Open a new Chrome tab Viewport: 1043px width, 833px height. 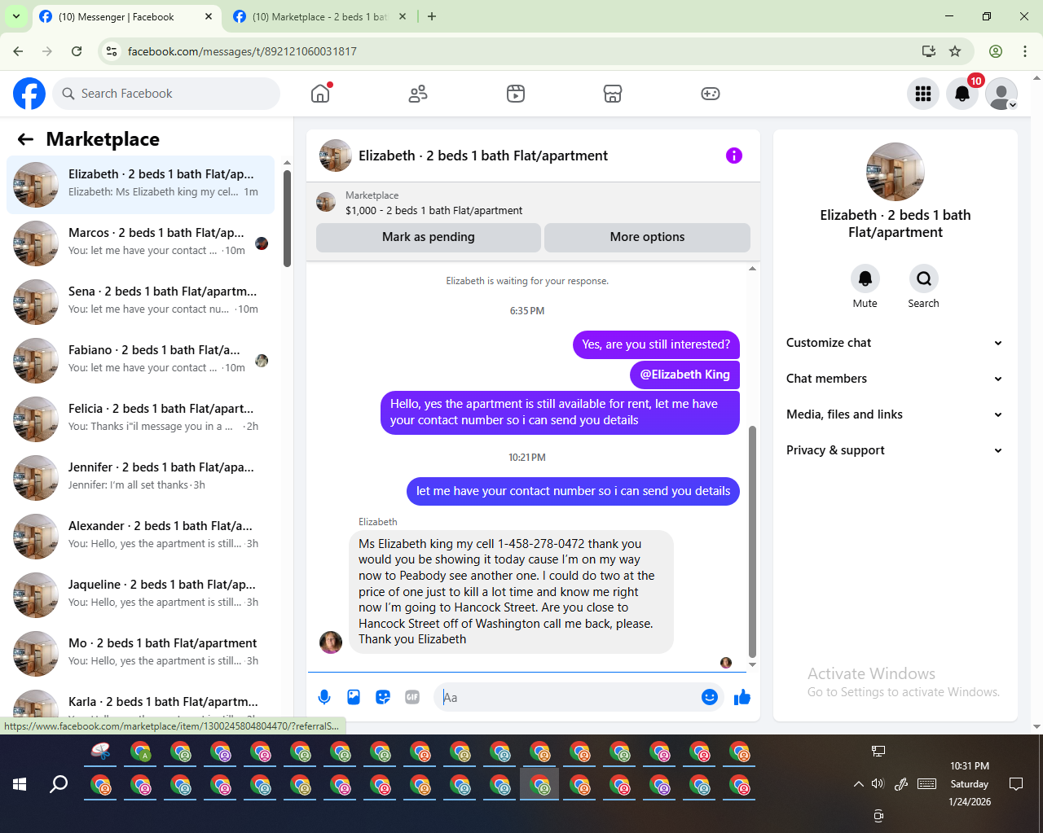click(432, 16)
